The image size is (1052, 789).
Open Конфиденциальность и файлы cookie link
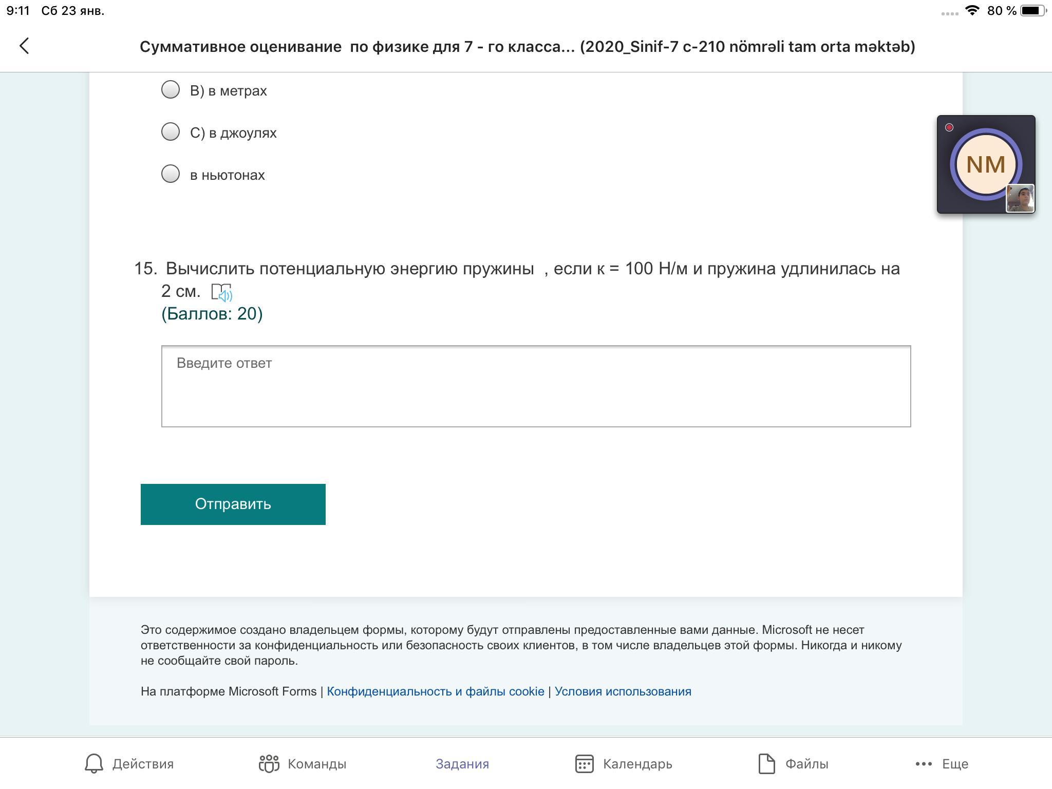[436, 691]
